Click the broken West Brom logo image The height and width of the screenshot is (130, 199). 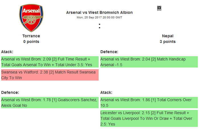click(159, 8)
